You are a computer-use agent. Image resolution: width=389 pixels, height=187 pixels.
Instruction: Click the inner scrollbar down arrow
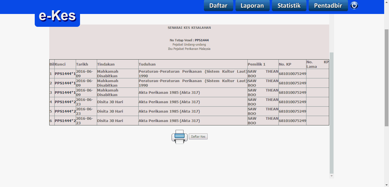click(x=331, y=176)
